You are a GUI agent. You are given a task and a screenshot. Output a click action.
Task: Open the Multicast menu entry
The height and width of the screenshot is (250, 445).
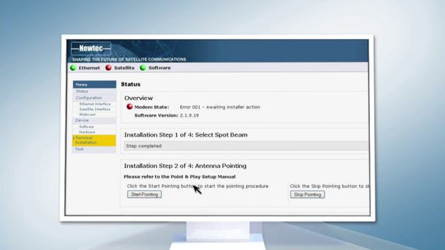[x=88, y=115]
